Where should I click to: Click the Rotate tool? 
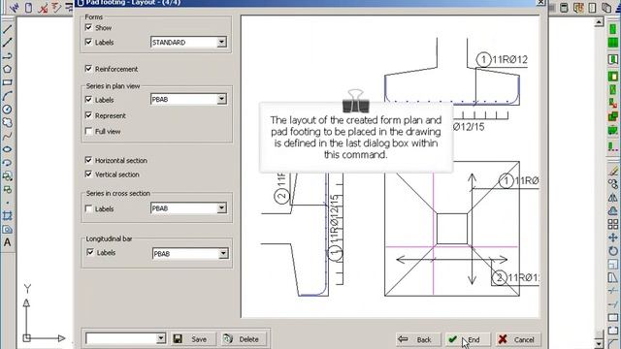(613, 251)
